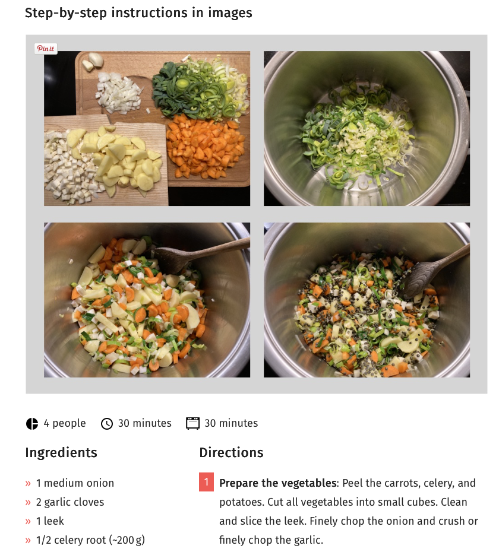
Task: Open the vegetables with lentils photo
Action: [367, 300]
